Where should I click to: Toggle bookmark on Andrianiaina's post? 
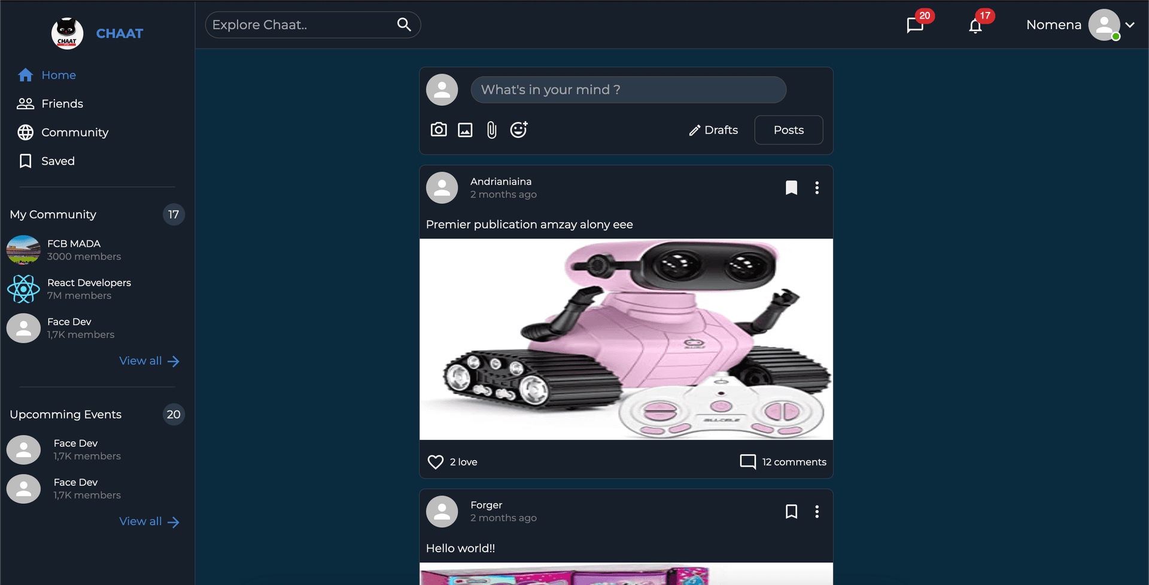791,188
